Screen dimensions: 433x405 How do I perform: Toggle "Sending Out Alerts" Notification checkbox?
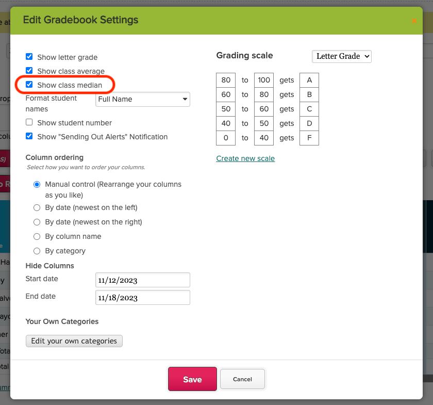click(29, 136)
